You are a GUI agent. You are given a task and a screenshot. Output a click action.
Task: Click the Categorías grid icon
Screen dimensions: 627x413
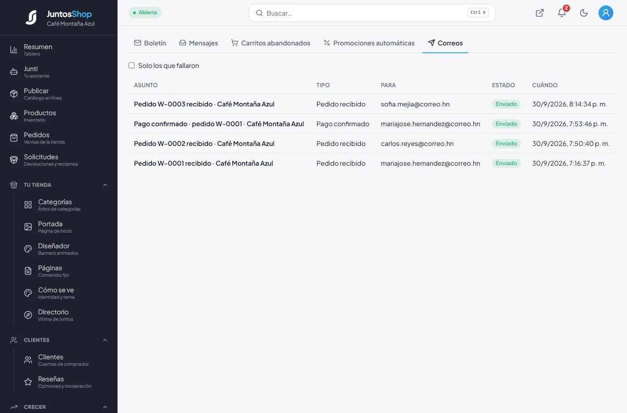pyautogui.click(x=28, y=205)
